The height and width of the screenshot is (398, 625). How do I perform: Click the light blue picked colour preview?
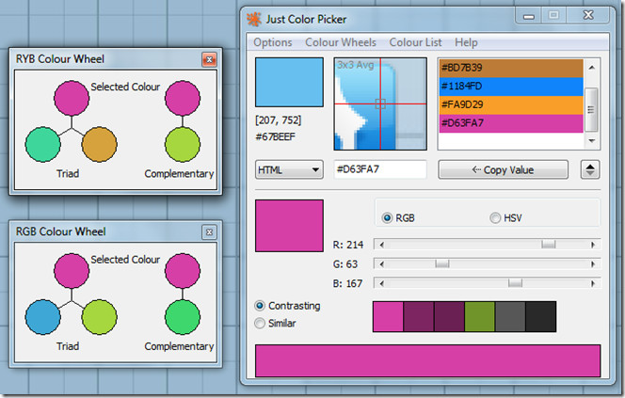(x=289, y=82)
